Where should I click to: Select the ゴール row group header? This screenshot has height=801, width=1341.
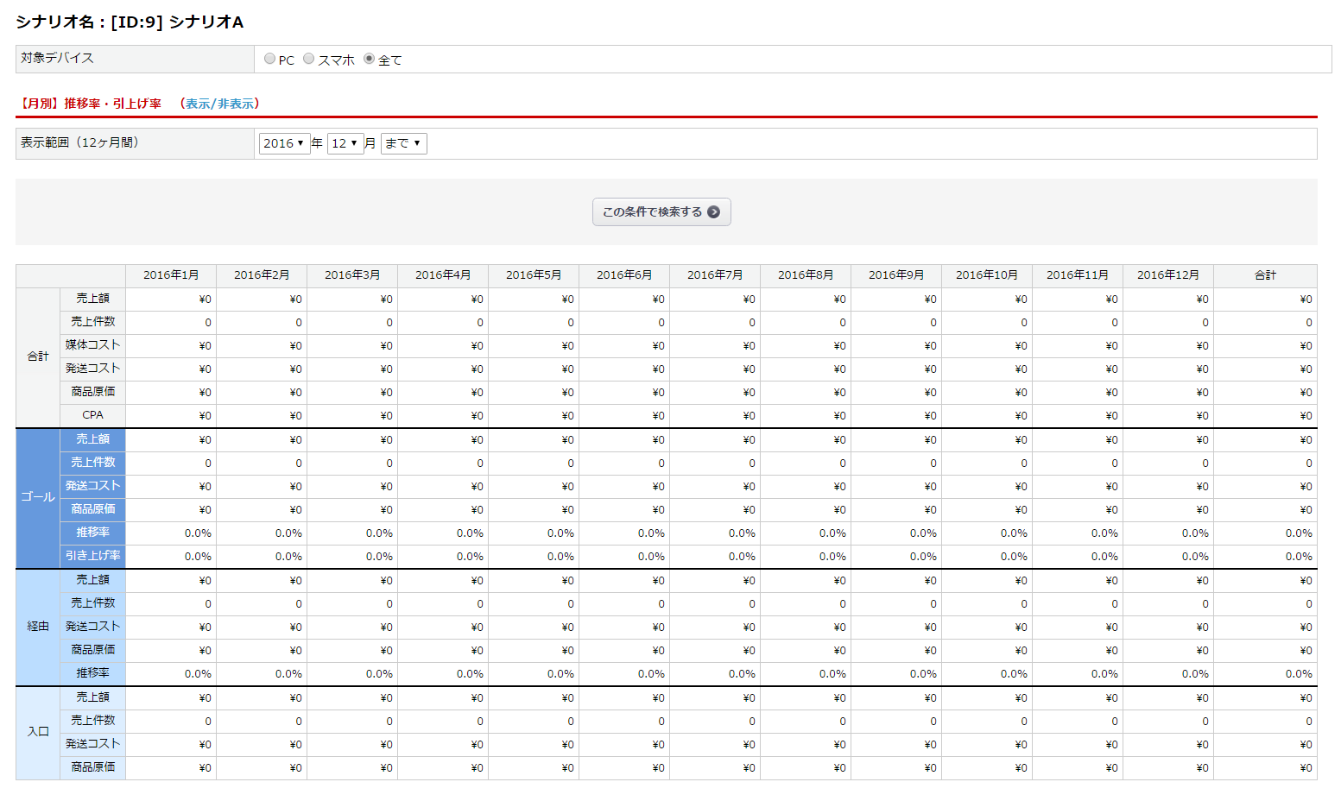(38, 498)
